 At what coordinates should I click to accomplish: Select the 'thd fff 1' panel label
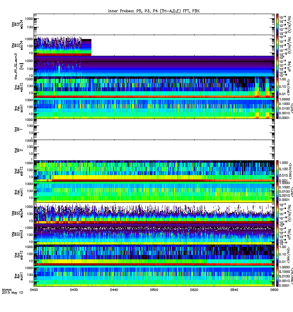pyautogui.click(x=18, y=129)
